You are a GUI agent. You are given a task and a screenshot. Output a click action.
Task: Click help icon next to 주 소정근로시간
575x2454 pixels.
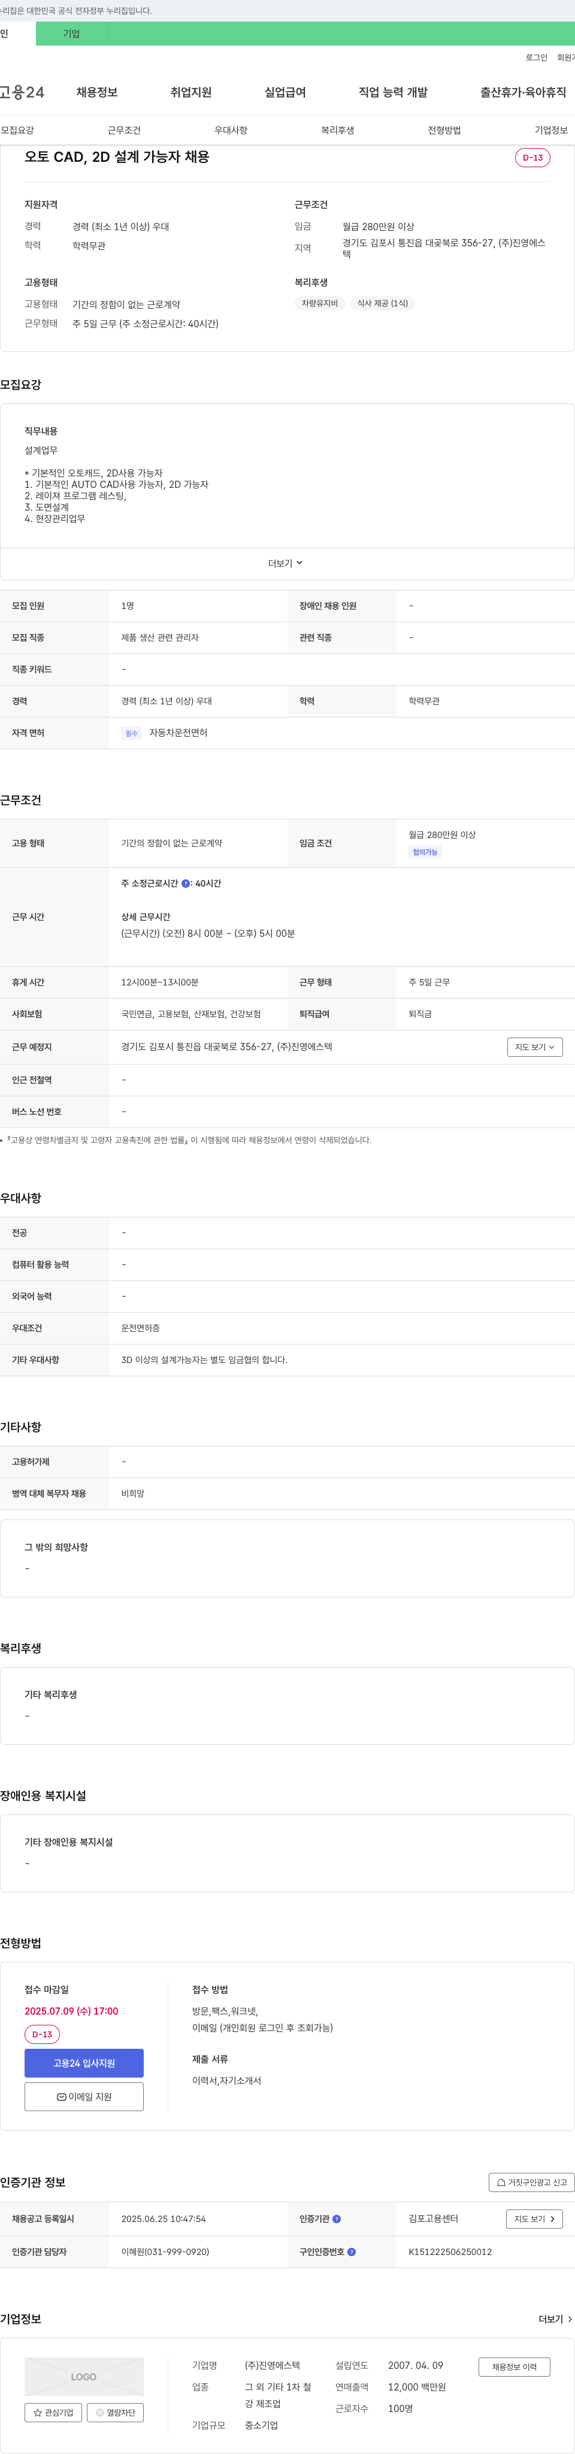[186, 883]
